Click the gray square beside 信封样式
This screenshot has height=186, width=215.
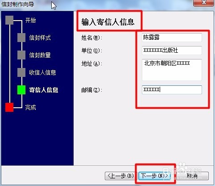coord(21,38)
